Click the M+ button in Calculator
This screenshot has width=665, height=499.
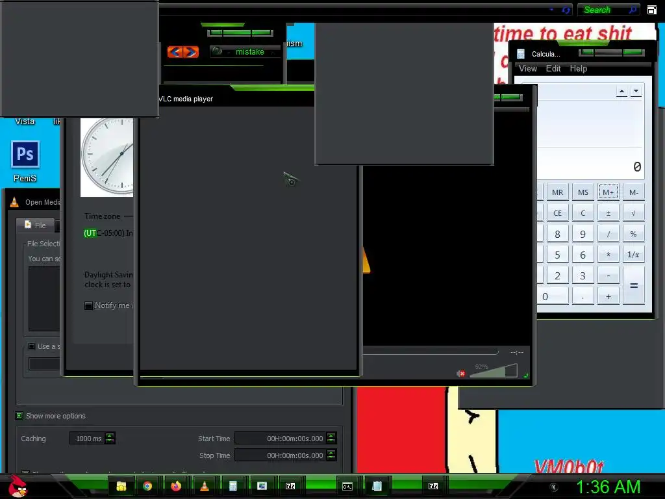pyautogui.click(x=608, y=192)
